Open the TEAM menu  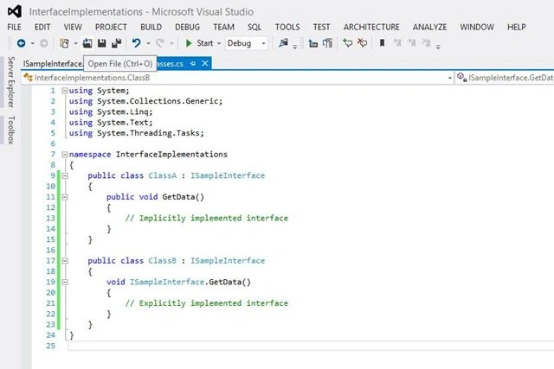point(223,27)
